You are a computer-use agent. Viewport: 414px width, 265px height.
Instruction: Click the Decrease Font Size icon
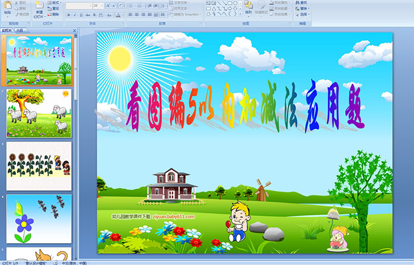(x=114, y=6)
